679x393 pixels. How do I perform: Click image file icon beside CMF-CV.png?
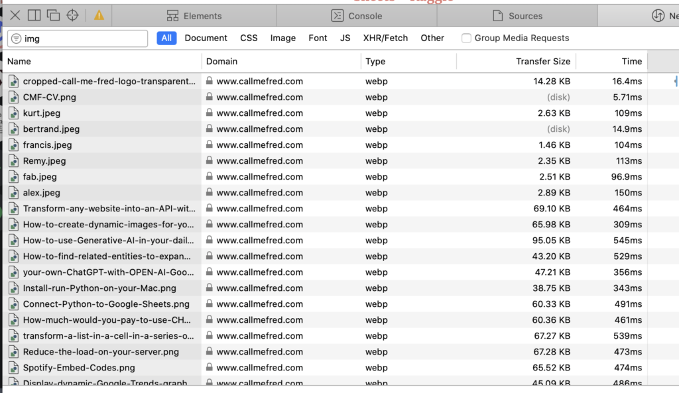click(13, 97)
